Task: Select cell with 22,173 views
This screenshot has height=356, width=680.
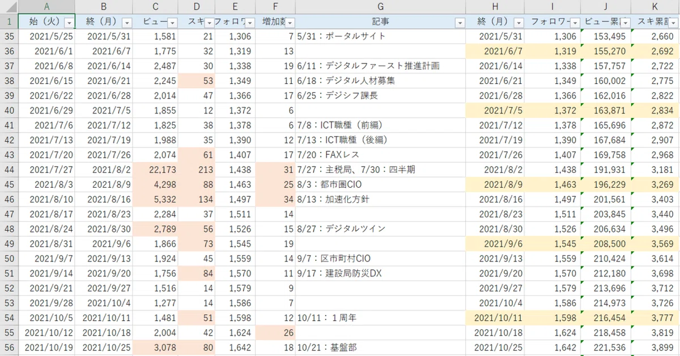Action: (155, 169)
